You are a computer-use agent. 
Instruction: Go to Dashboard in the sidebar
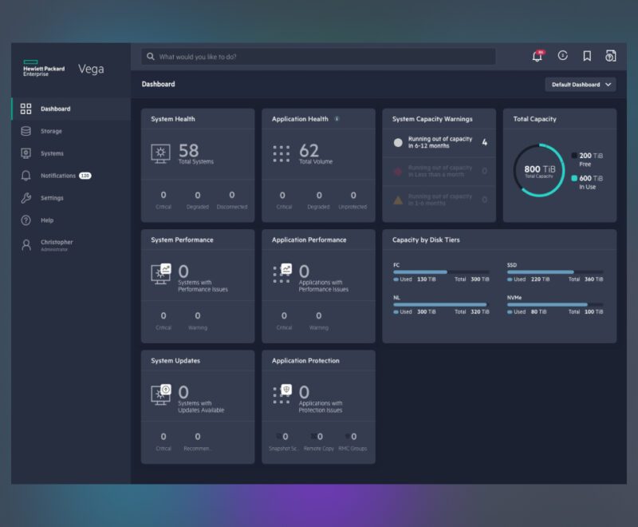71,109
